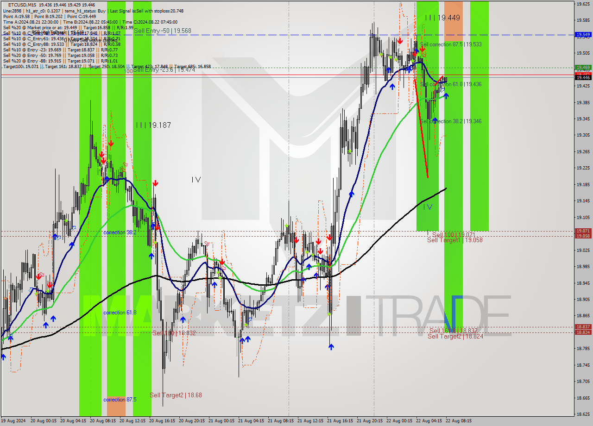Click the red 19.058 price tag
This screenshot has height=426, width=593.
click(583, 236)
